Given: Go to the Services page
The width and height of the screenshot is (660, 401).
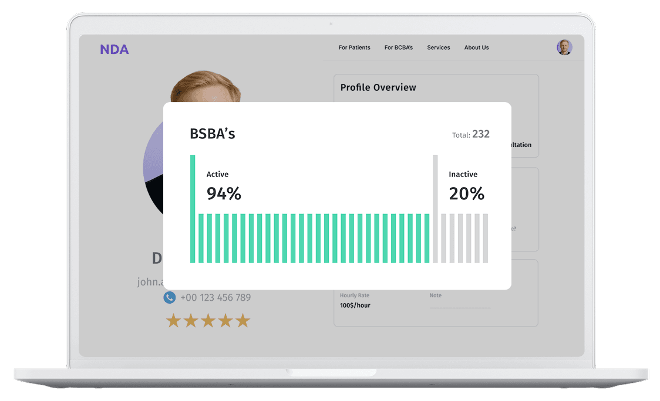Looking at the screenshot, I should tap(438, 47).
